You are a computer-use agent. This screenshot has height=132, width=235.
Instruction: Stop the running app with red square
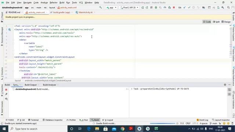(174, 7)
